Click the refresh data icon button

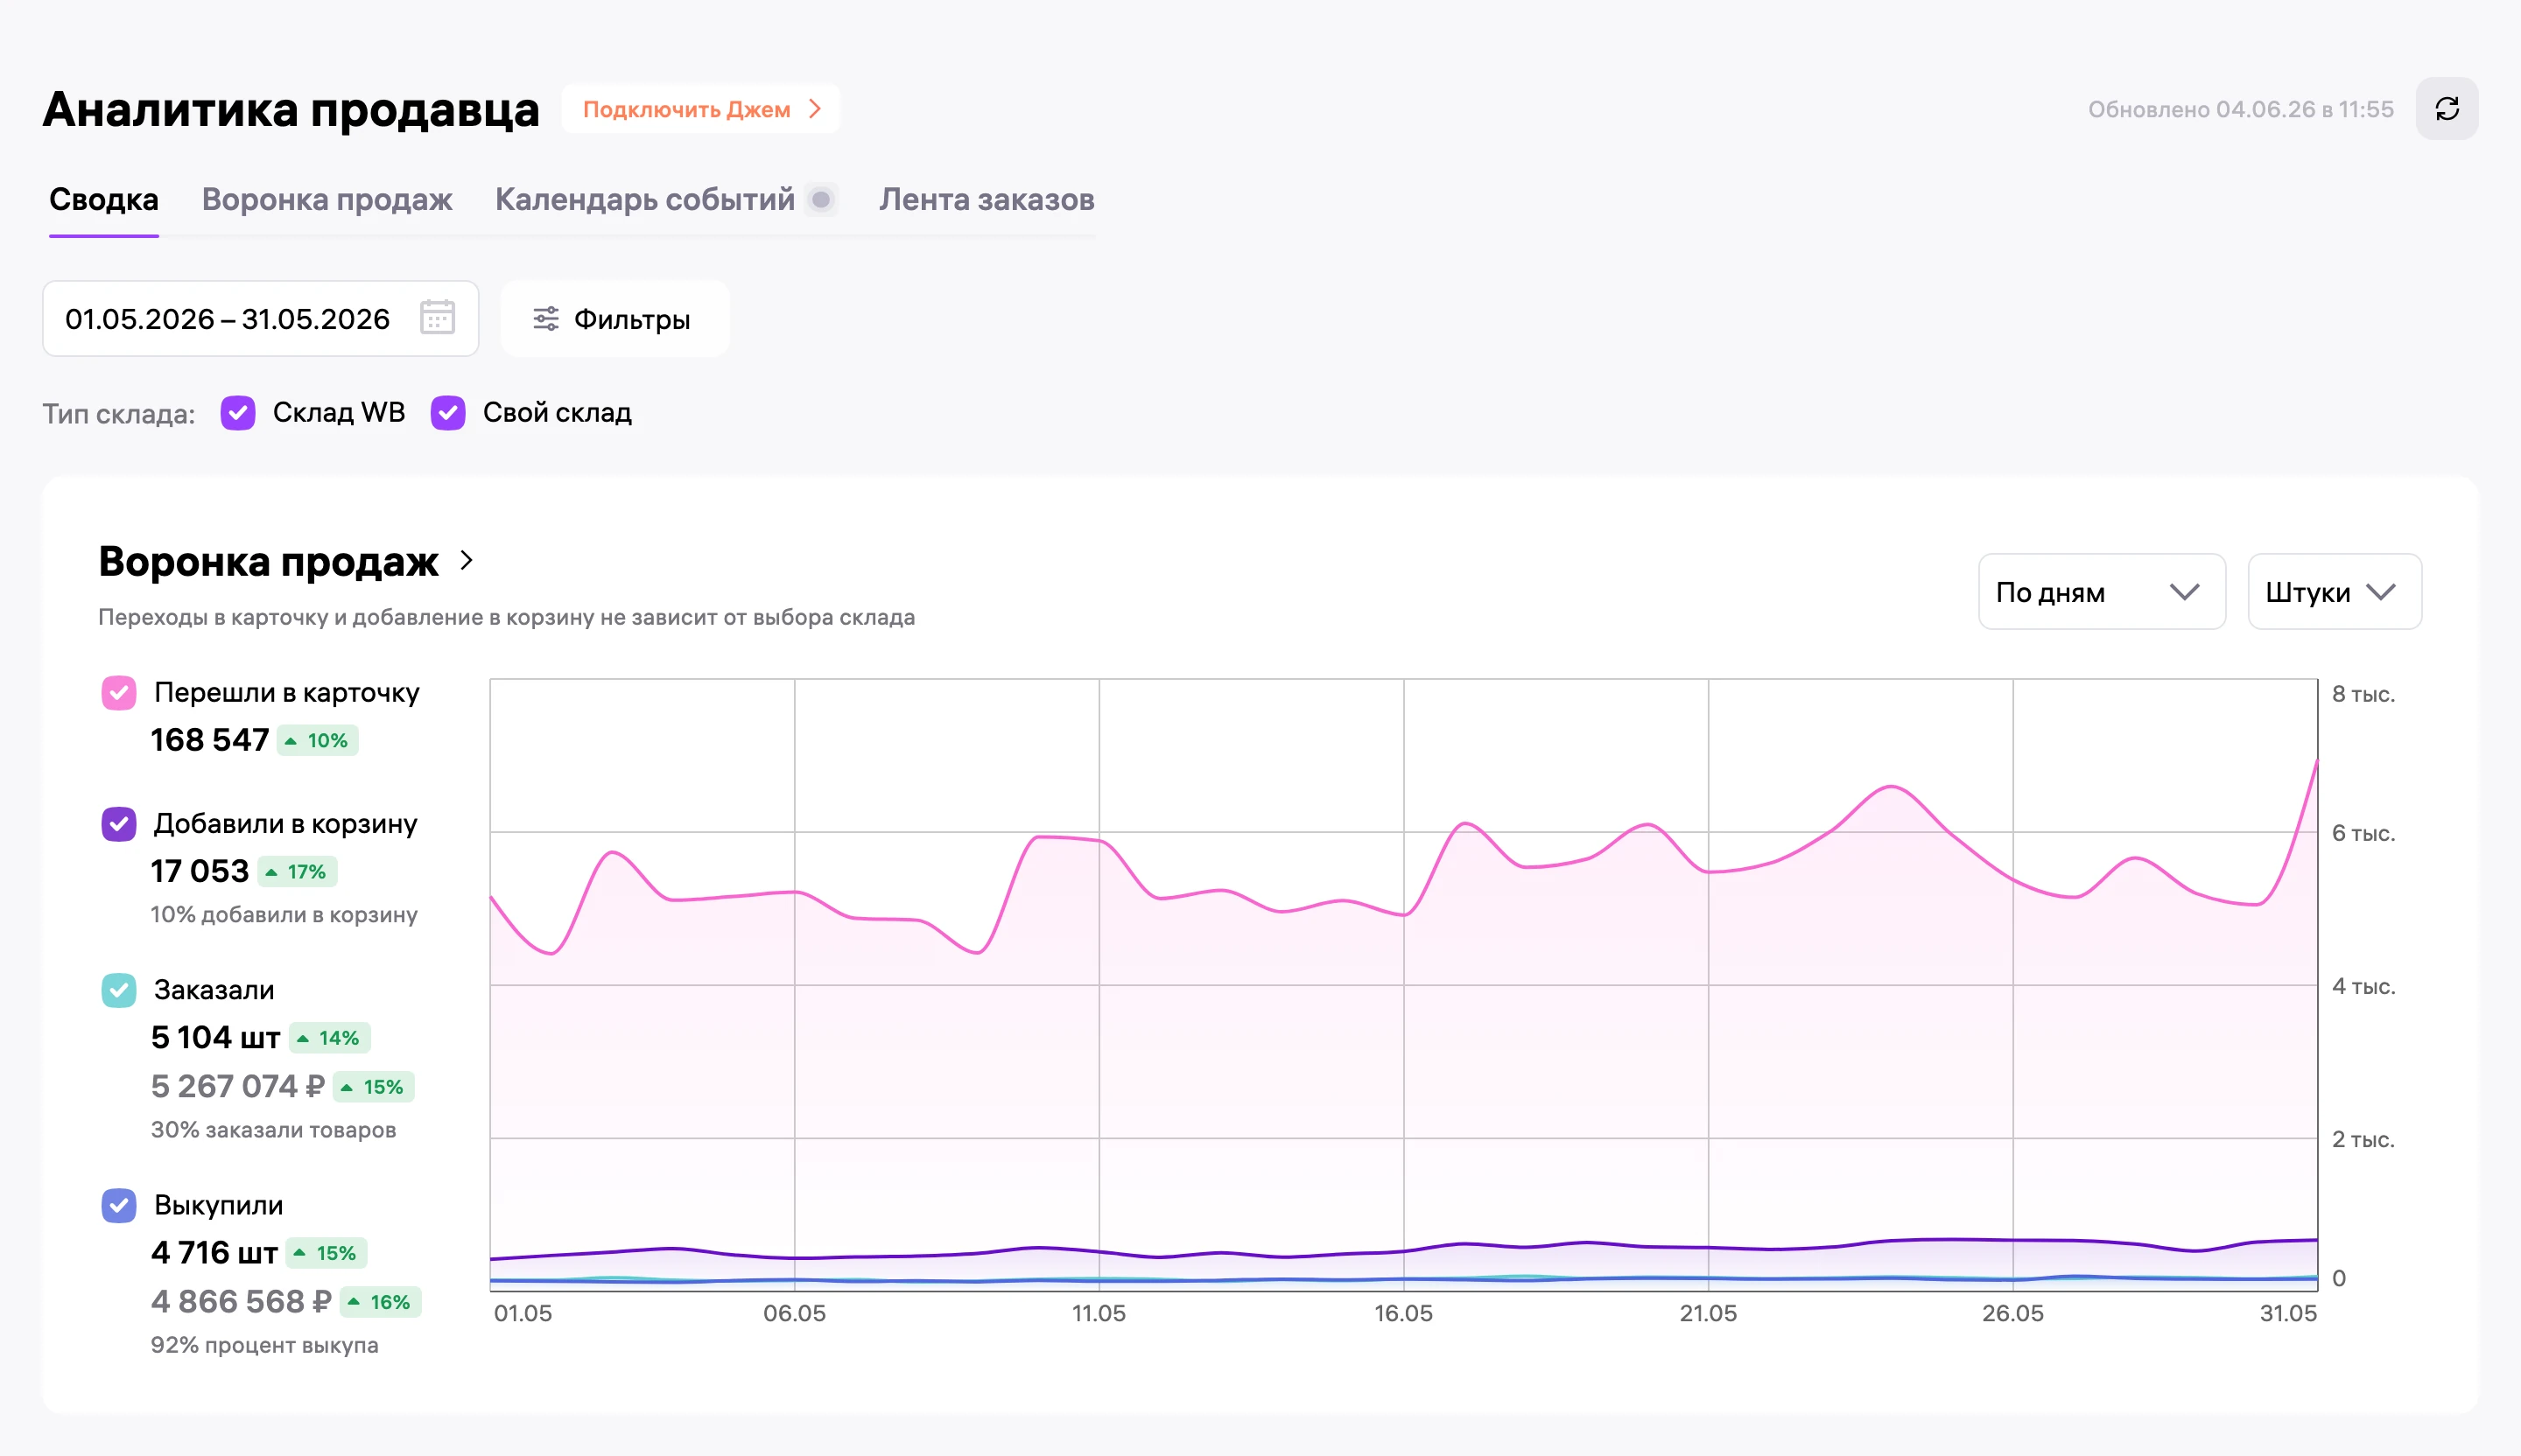(2446, 109)
